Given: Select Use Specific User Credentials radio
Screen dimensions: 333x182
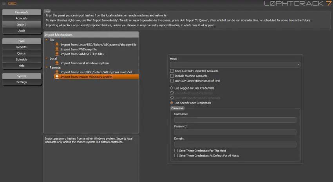Looking at the screenshot, I should click(x=172, y=103).
